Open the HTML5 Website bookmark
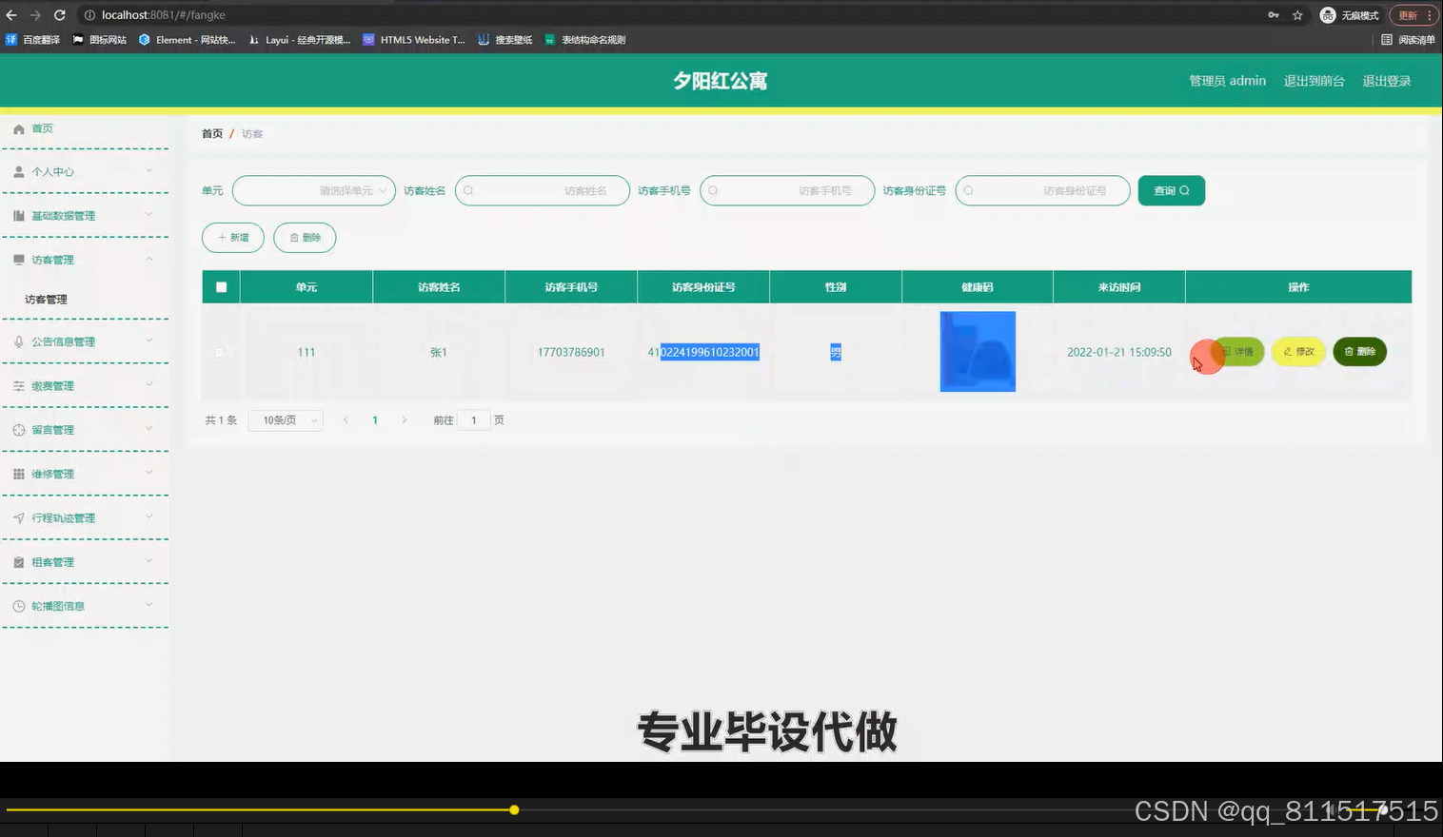 tap(414, 40)
